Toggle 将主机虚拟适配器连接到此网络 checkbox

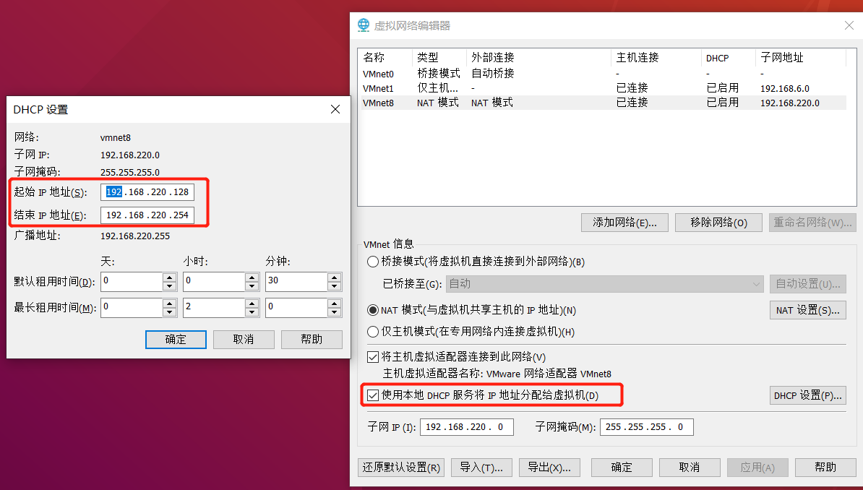pyautogui.click(x=373, y=357)
